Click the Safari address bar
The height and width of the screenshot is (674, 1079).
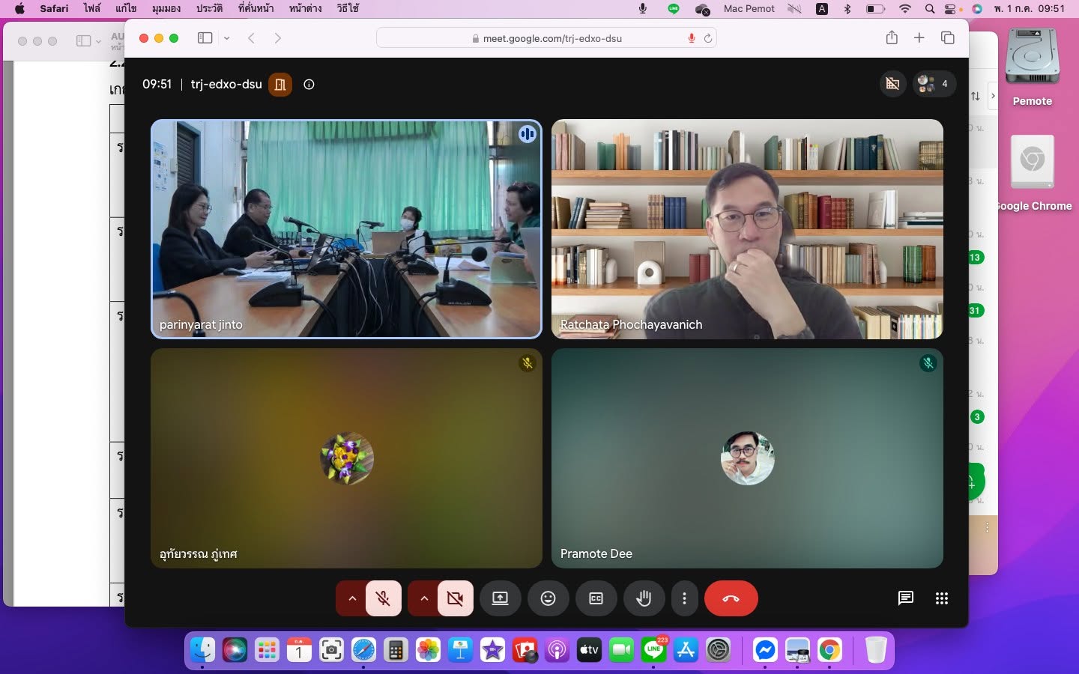546,38
